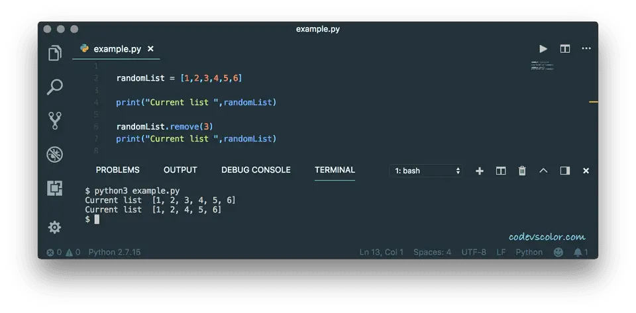Select the TERMINAL panel tab
This screenshot has height=313, width=636.
[x=335, y=170]
